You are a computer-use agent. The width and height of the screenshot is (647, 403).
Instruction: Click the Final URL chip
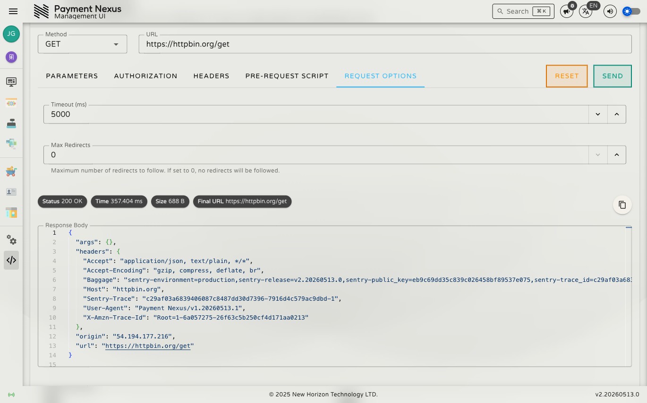click(x=242, y=201)
